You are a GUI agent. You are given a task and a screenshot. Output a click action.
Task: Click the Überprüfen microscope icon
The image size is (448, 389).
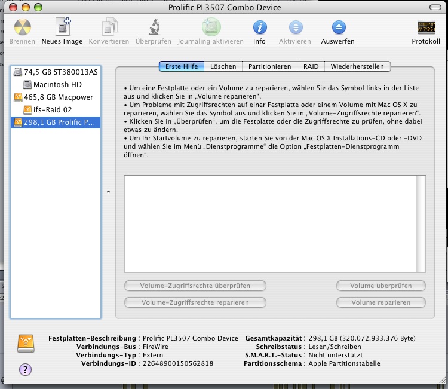coord(154,26)
